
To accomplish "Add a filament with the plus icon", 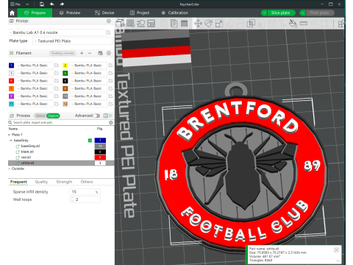I will (82, 53).
